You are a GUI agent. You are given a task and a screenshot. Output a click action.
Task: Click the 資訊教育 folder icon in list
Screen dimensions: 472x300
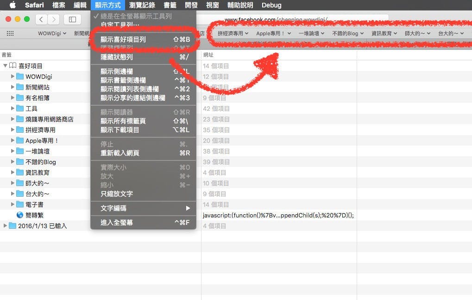click(20, 172)
